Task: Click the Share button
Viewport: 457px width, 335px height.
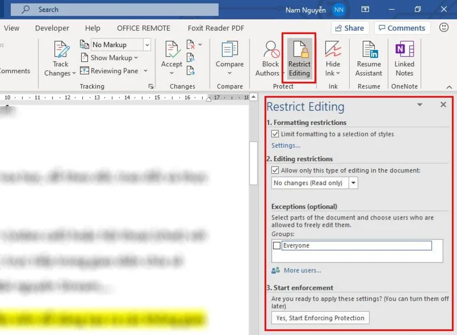Action: tap(350, 28)
